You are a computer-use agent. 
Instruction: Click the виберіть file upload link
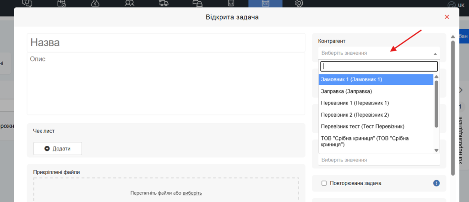click(192, 193)
